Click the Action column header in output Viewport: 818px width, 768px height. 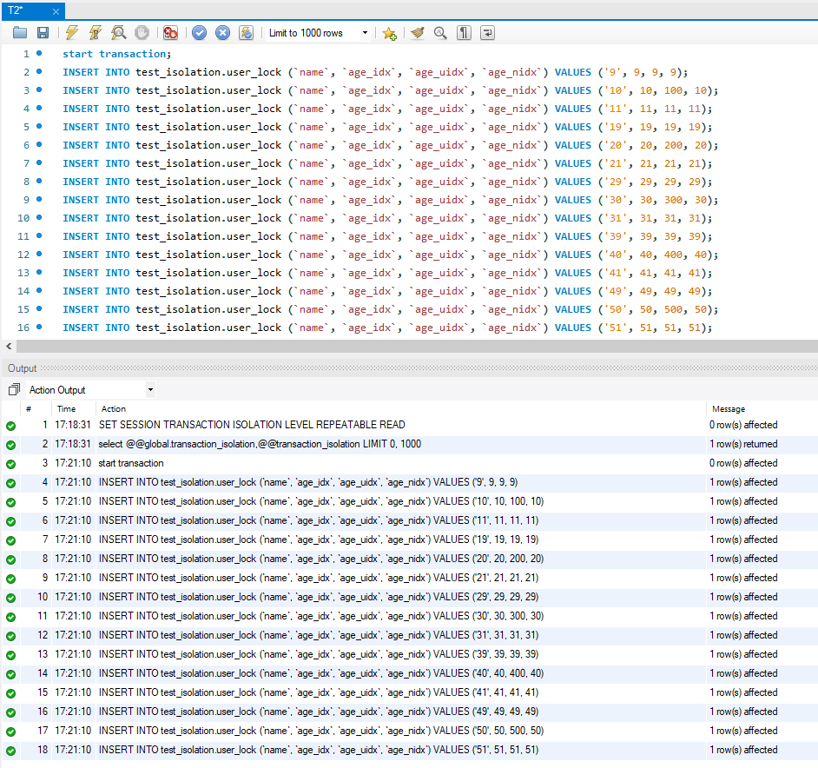(113, 409)
